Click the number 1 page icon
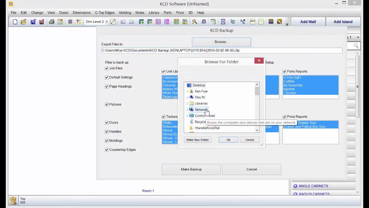 click(223, 22)
